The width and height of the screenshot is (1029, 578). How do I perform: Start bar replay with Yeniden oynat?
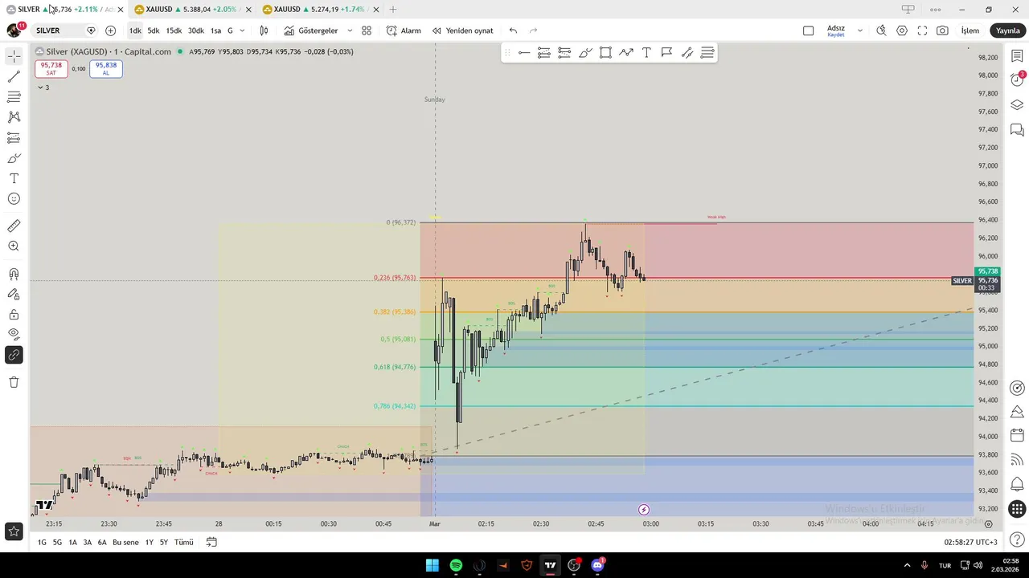(x=463, y=31)
